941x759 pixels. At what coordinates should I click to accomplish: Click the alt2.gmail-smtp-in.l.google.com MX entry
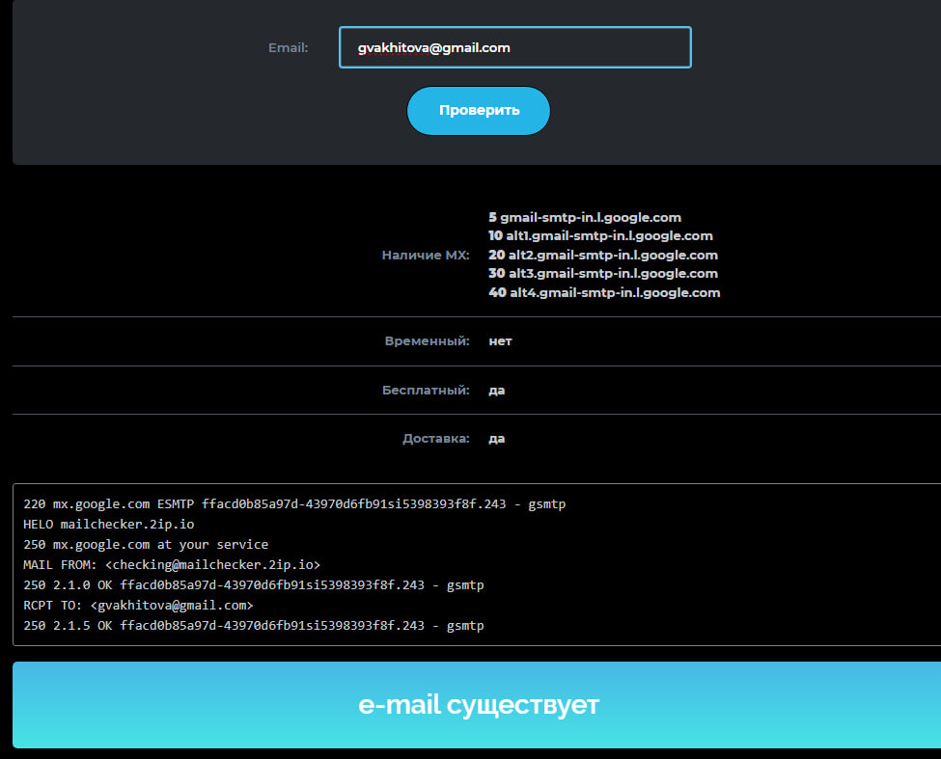[603, 256]
